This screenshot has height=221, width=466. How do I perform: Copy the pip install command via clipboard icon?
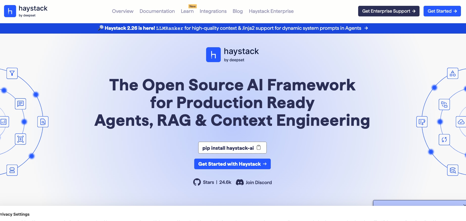click(259, 148)
